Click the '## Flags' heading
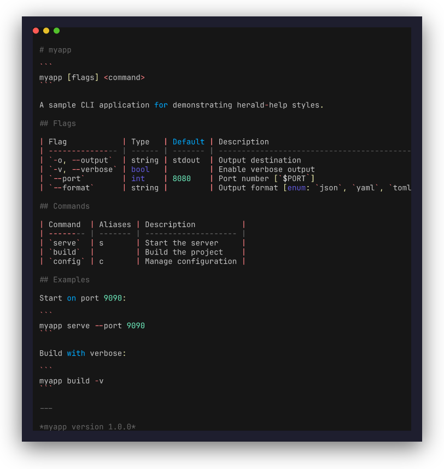 click(57, 124)
